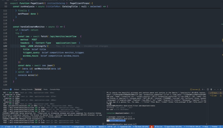Click line number 122 in the gutter

point(5,46)
